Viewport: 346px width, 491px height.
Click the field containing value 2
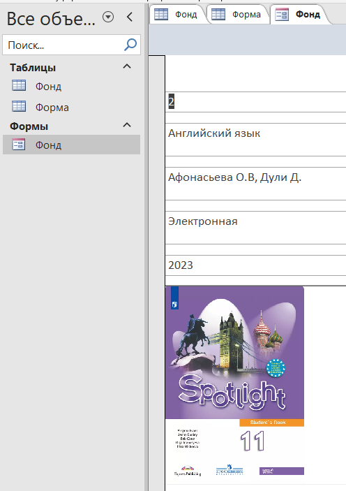[255, 102]
